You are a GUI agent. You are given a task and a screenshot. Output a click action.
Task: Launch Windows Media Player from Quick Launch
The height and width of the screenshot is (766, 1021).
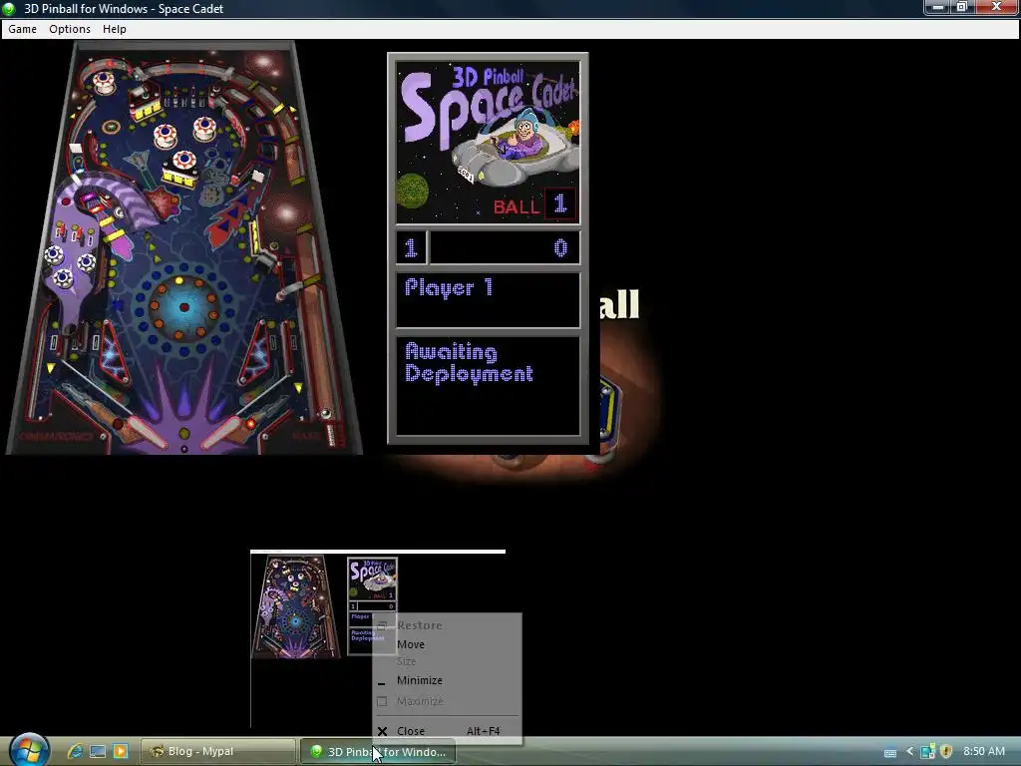(121, 751)
